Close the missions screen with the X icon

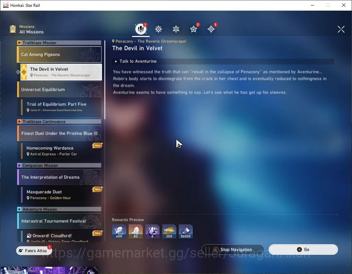341,29
